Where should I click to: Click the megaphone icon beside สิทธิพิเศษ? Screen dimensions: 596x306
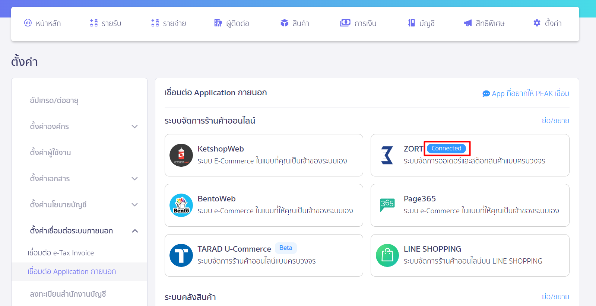[468, 23]
